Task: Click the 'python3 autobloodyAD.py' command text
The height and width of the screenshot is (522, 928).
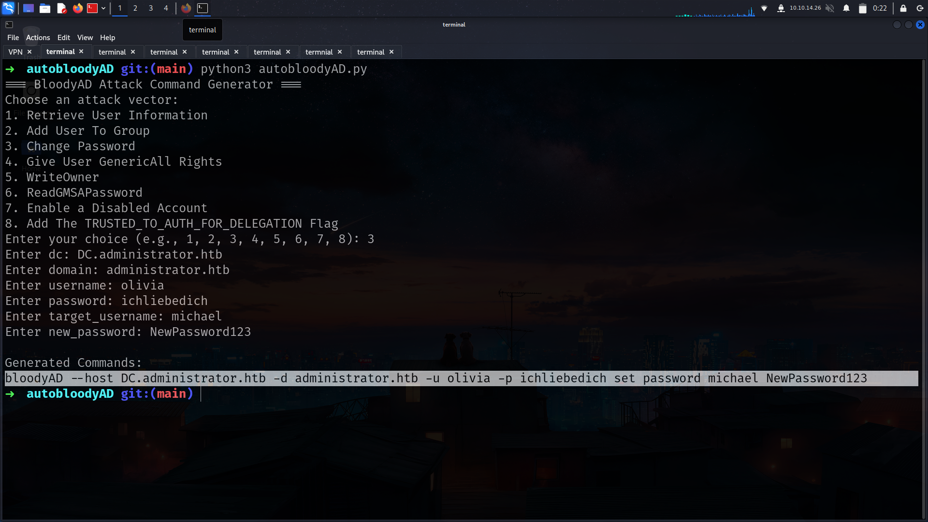Action: point(284,69)
